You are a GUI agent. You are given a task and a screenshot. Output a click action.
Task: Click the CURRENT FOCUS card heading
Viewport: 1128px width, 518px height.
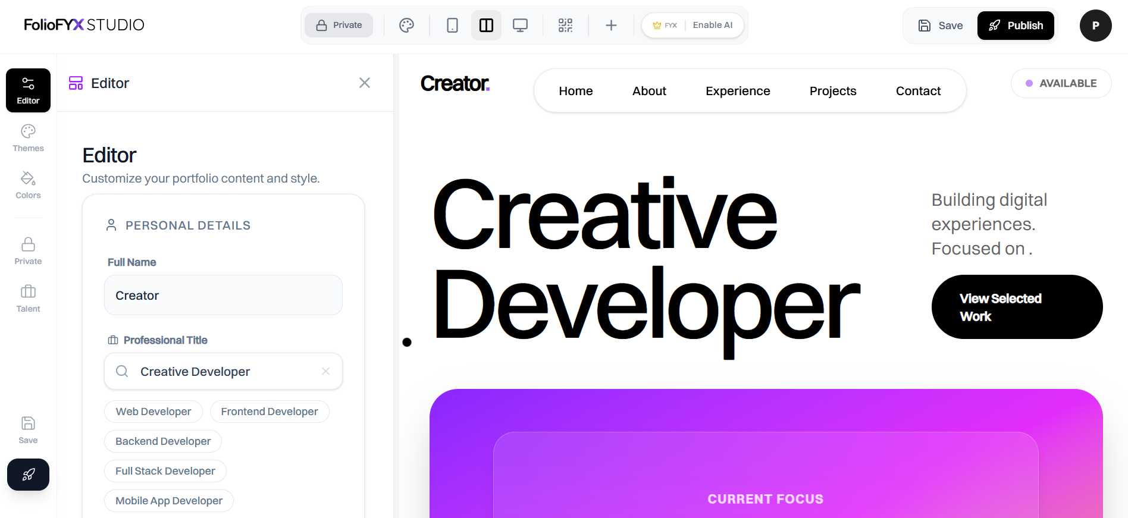point(765,499)
